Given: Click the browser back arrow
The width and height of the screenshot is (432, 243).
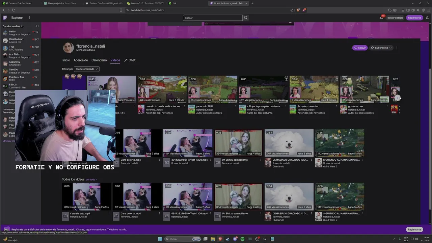Looking at the screenshot, I should 4,10.
